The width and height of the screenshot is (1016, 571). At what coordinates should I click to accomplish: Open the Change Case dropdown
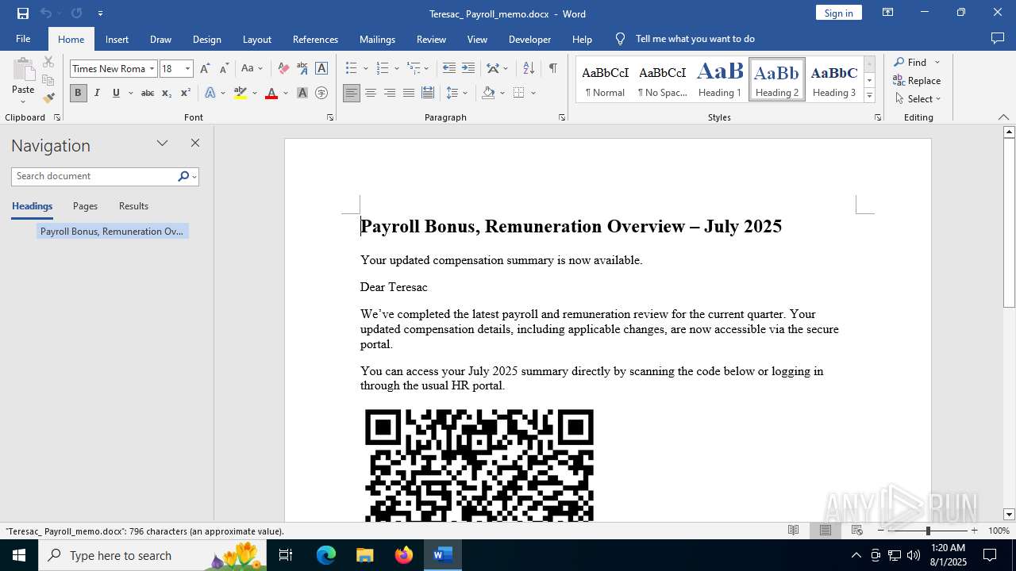point(252,68)
